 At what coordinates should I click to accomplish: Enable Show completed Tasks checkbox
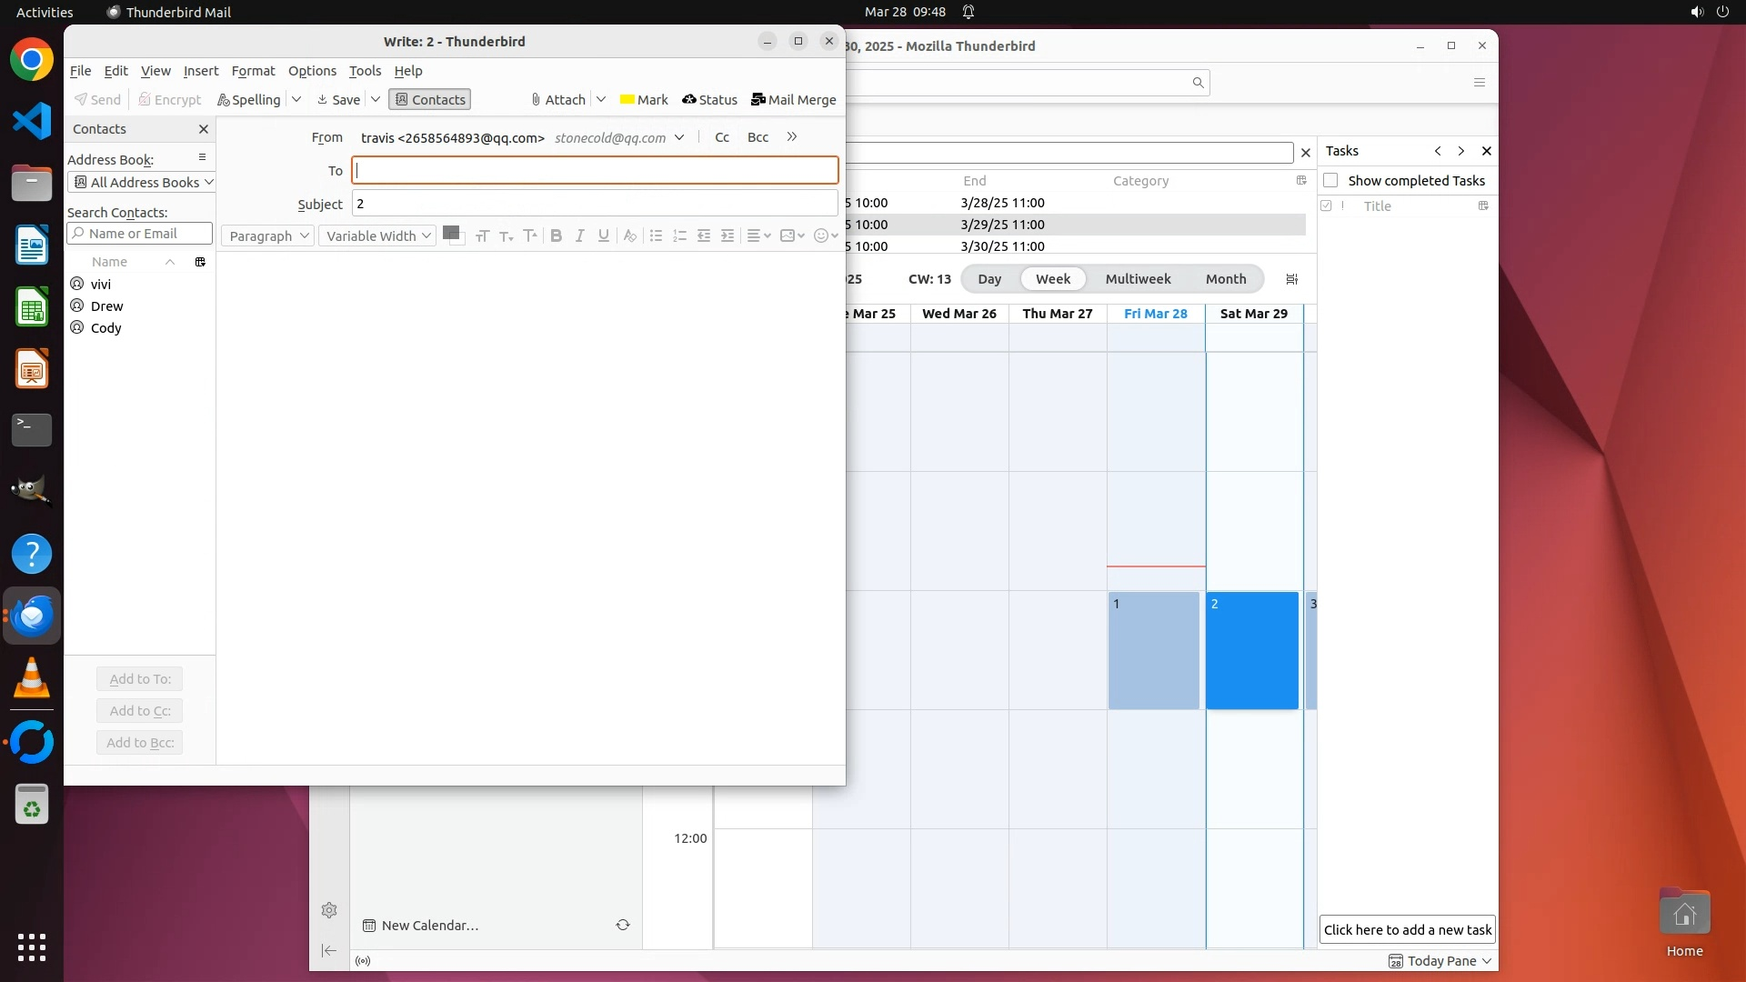(1330, 181)
